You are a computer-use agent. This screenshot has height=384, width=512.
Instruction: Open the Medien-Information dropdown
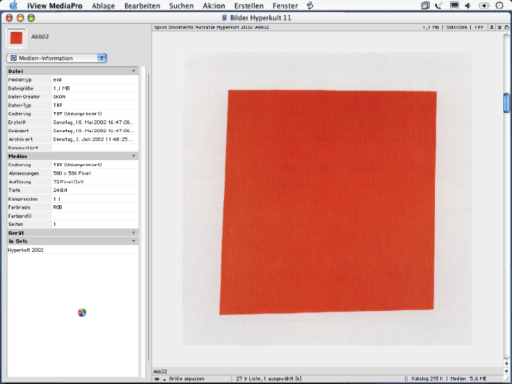[x=57, y=58]
